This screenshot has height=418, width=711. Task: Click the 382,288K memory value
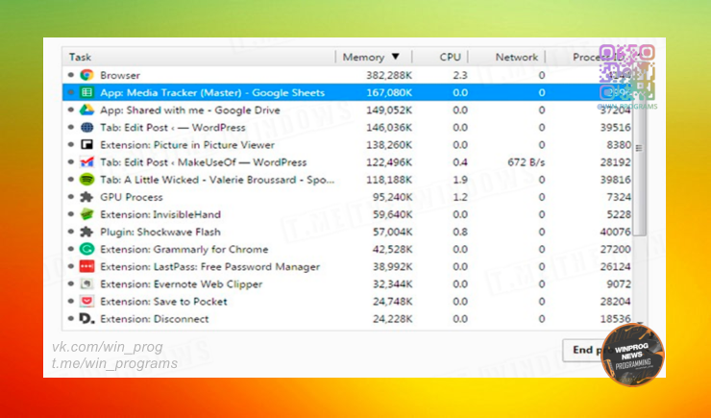(x=389, y=75)
